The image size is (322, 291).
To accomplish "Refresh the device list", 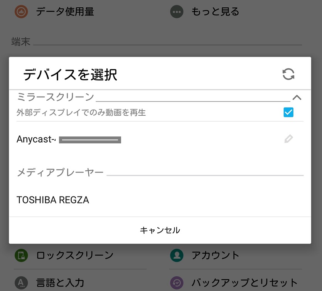I will click(288, 74).
